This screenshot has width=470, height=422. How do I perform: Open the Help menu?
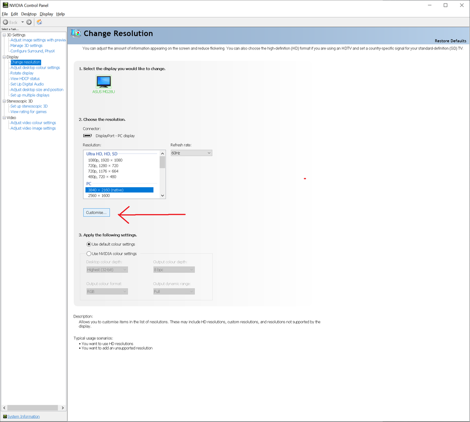[x=60, y=14]
